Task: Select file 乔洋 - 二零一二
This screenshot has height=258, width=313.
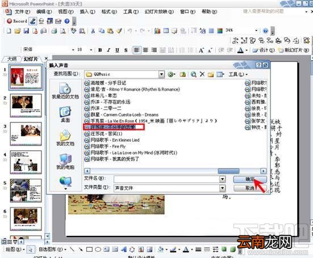Action: tap(103, 108)
